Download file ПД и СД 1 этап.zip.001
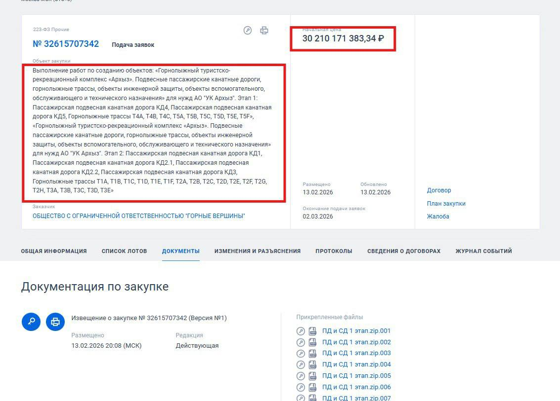Screen dimensions: 560x401 point(356,331)
